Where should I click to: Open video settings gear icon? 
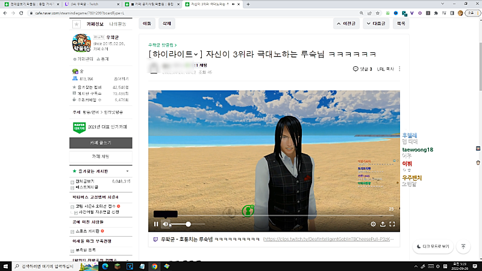373,224
